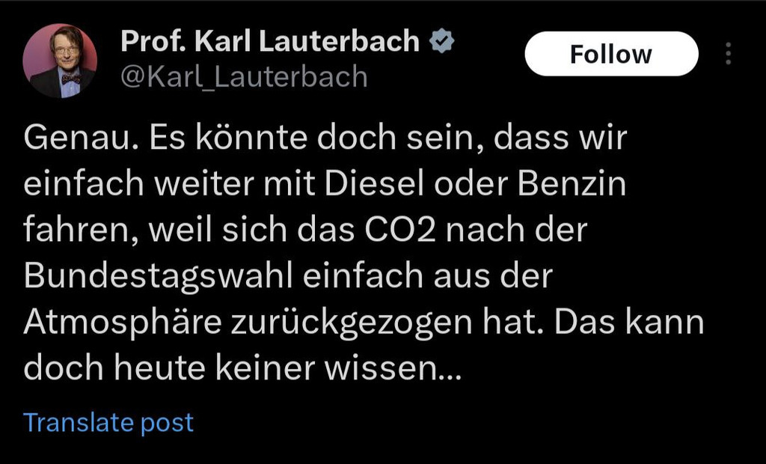Open the three-dot more options menu
766x464 pixels.
(x=729, y=54)
